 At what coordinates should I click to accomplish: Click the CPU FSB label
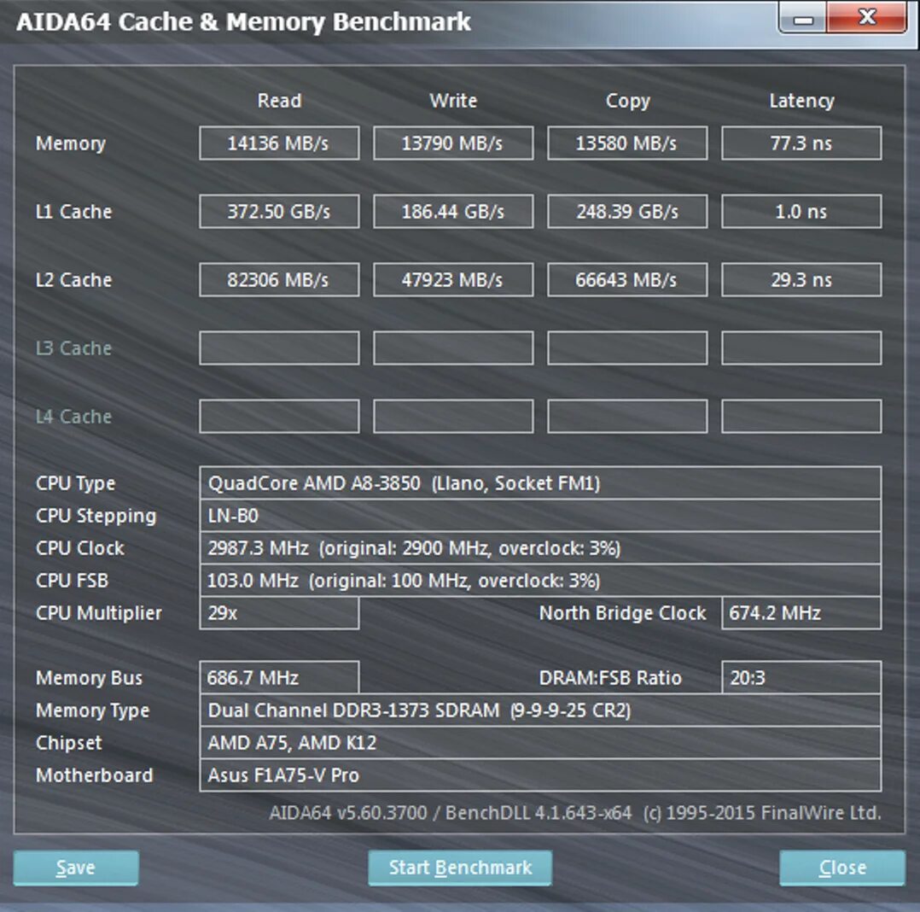tap(73, 580)
